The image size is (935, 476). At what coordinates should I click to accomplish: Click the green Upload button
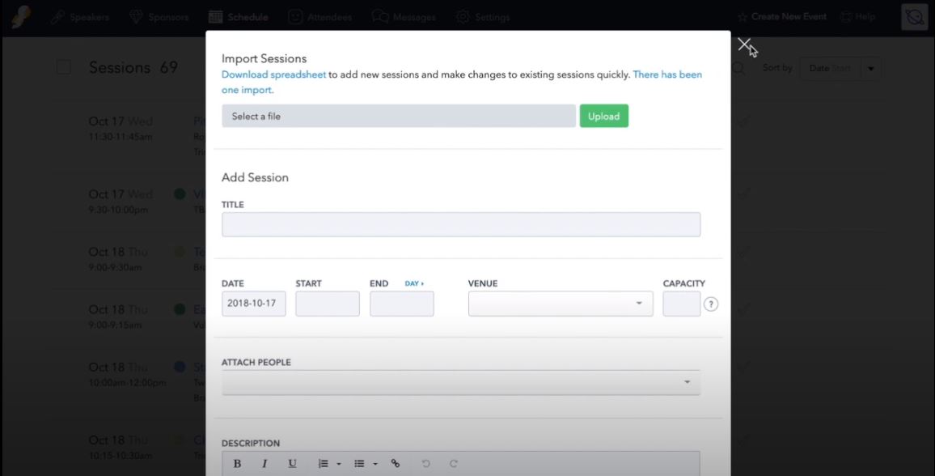click(x=603, y=117)
